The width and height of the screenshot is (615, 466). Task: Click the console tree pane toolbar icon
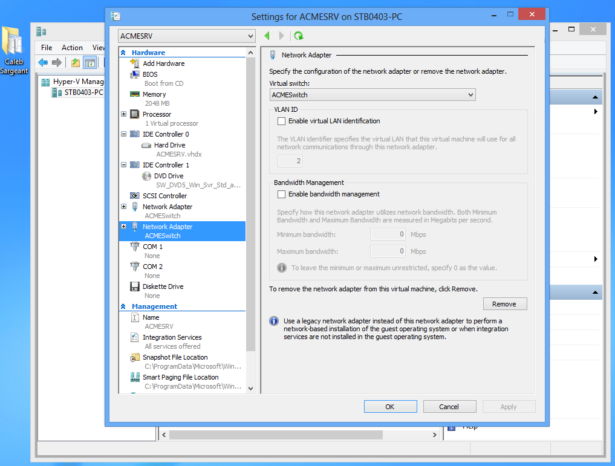[90, 62]
